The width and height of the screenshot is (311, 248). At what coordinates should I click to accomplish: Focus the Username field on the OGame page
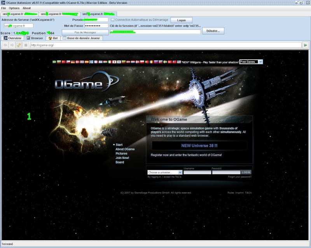point(197,172)
